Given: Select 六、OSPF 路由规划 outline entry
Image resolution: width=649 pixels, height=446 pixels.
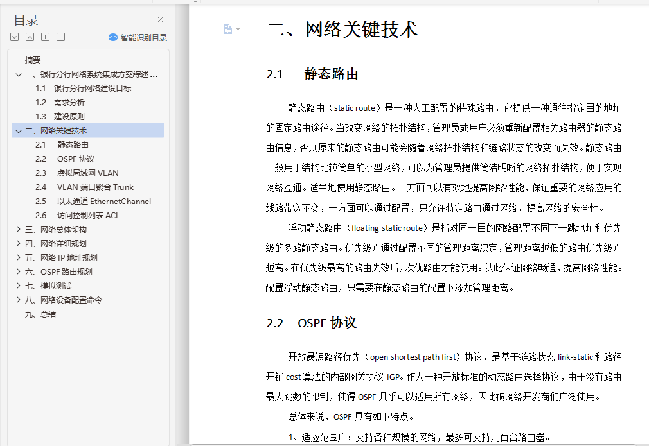Looking at the screenshot, I should [x=58, y=271].
